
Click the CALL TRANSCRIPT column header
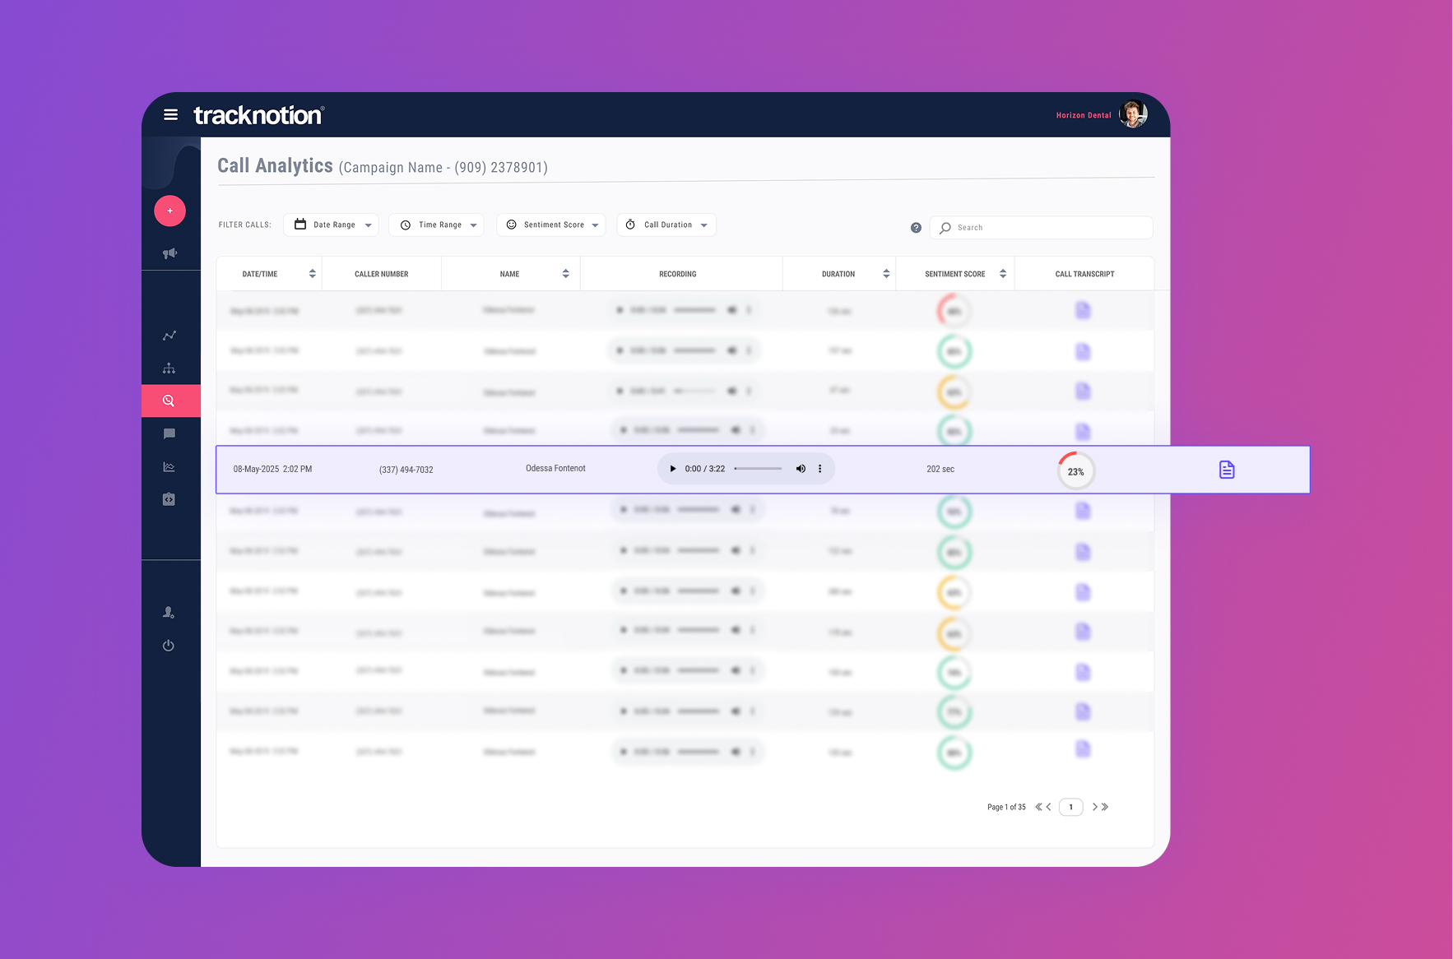(x=1084, y=274)
